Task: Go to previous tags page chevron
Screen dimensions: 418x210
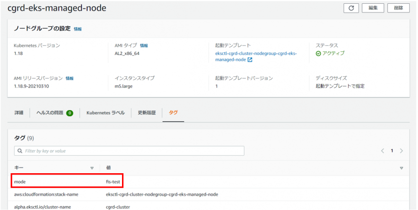Action: tap(383, 151)
